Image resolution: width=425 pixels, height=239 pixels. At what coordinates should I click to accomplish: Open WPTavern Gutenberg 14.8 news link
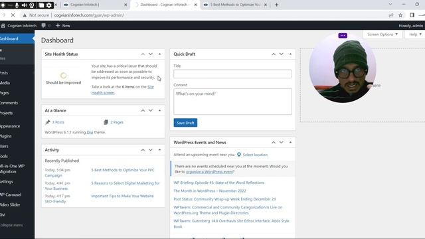(x=231, y=224)
